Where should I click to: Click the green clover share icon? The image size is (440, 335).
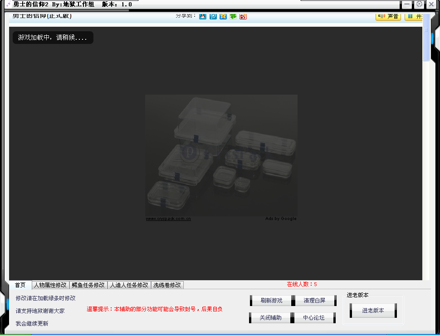coord(233,16)
